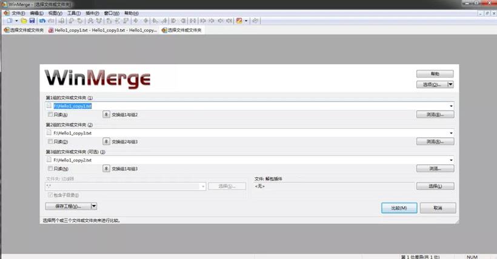
Task: Click the F:\Hello1_copy3.txt path field
Action: pyautogui.click(x=250, y=133)
